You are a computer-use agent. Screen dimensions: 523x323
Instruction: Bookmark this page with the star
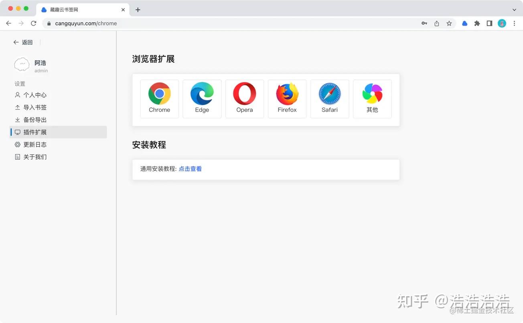449,23
